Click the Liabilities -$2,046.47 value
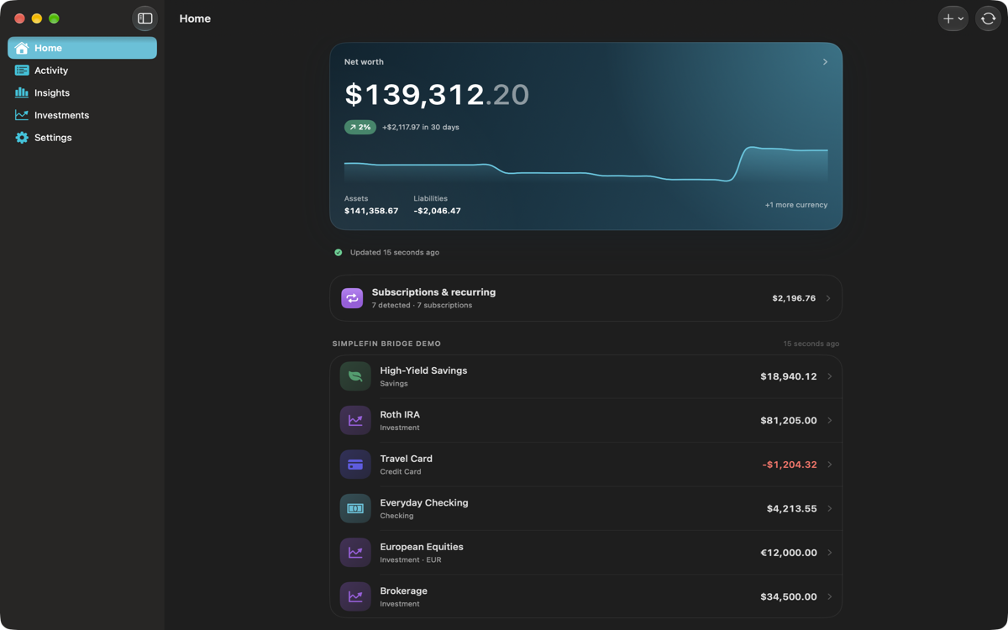 pos(437,211)
